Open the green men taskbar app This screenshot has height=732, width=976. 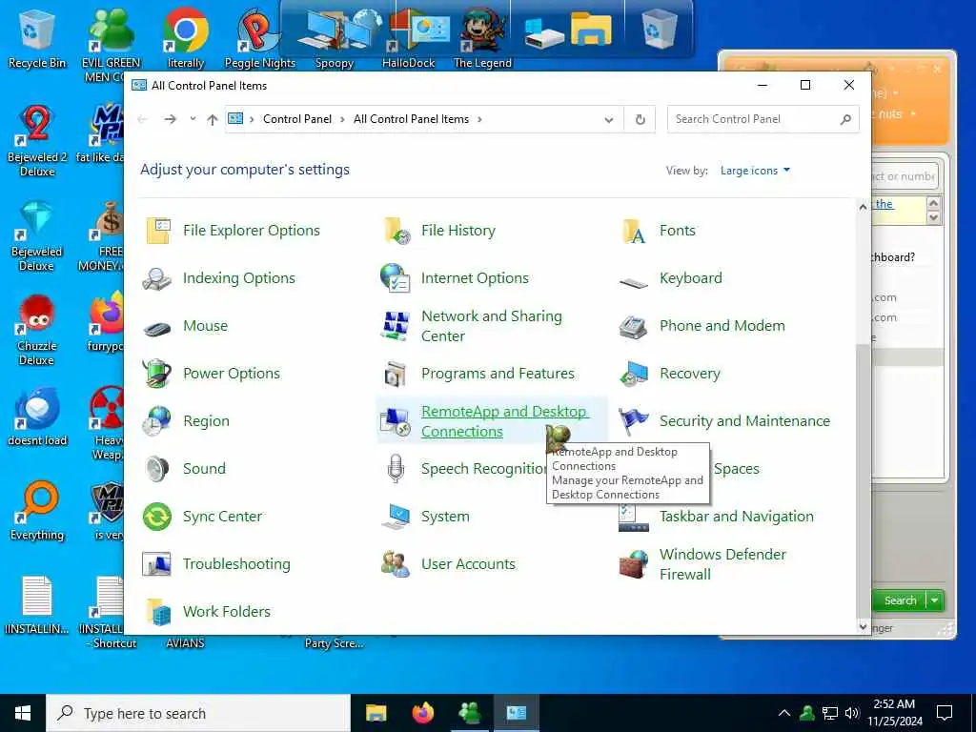469,713
